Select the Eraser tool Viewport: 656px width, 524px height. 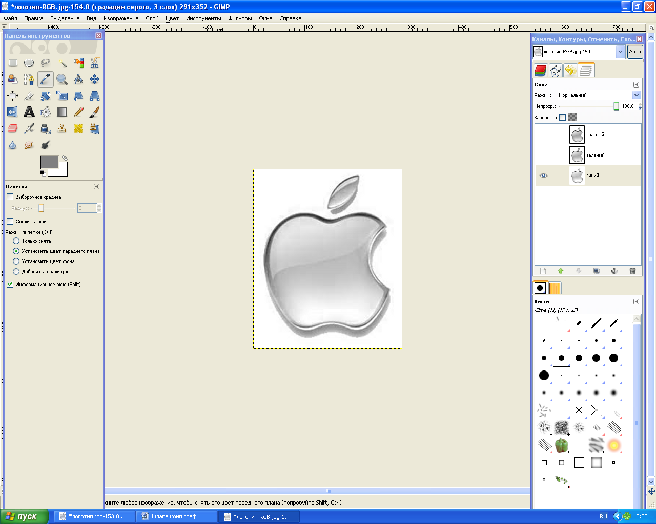(x=13, y=128)
